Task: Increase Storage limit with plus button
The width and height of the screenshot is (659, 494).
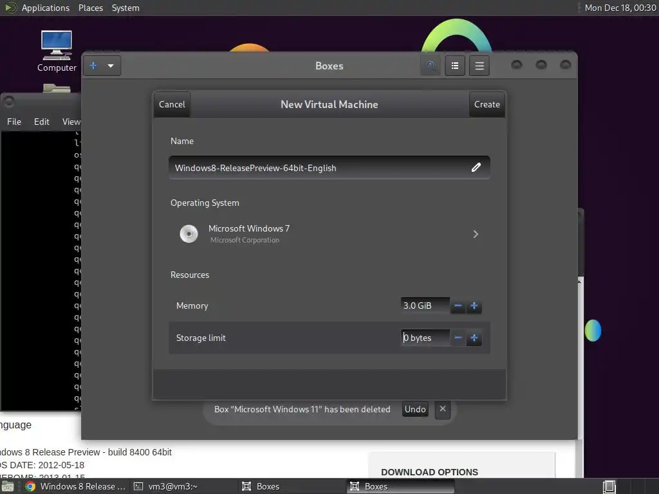Action: pos(474,338)
